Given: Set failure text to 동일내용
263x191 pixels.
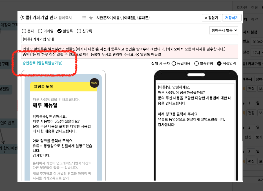Looking at the screenshot, I should 174,63.
